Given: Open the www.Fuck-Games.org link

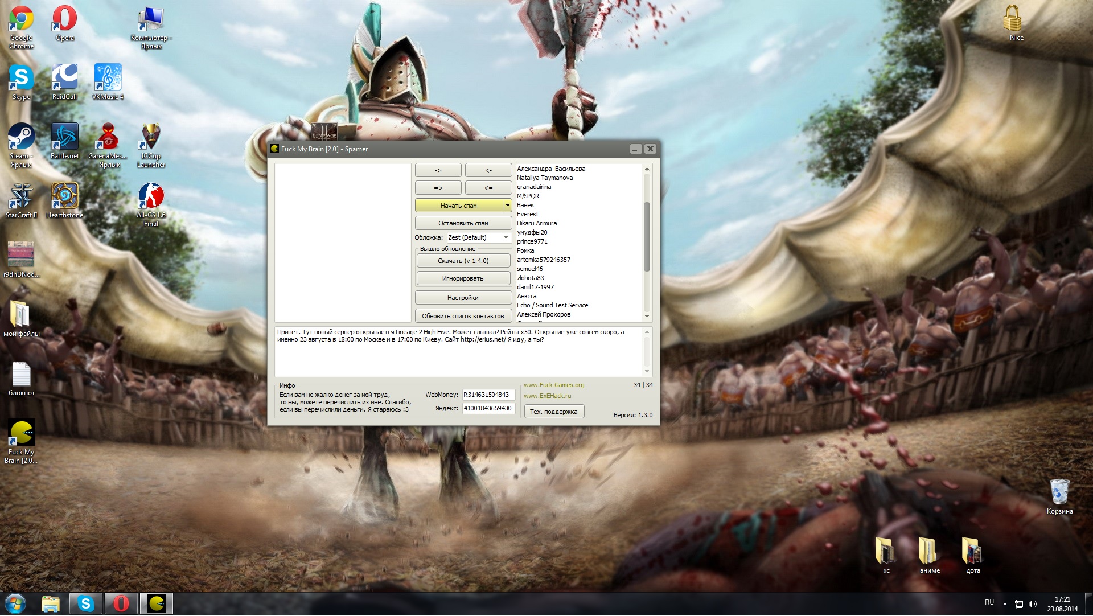Looking at the screenshot, I should click(x=554, y=385).
